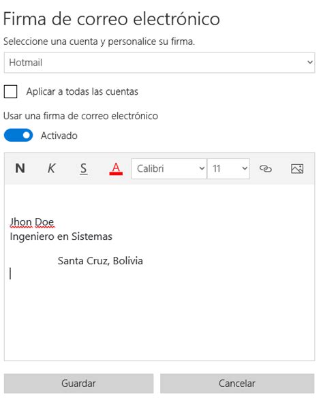Insert a hyperlink using the chain icon

pos(266,168)
